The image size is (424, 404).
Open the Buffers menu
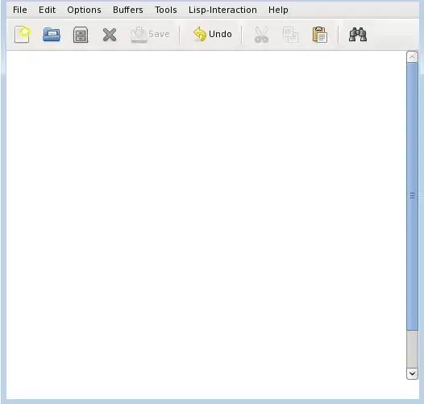point(128,10)
